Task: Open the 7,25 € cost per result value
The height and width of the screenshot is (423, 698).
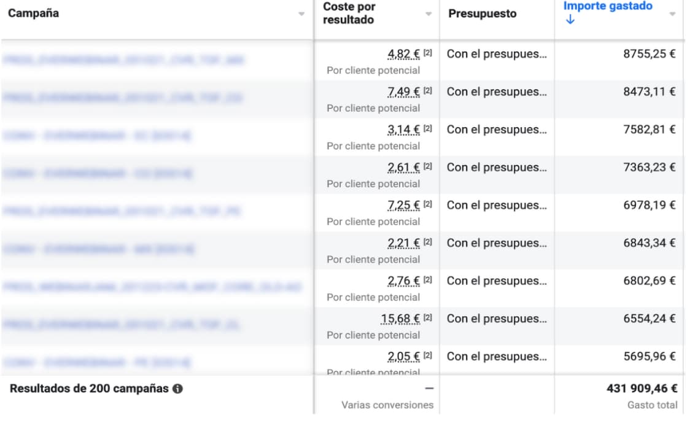Action: coord(403,205)
